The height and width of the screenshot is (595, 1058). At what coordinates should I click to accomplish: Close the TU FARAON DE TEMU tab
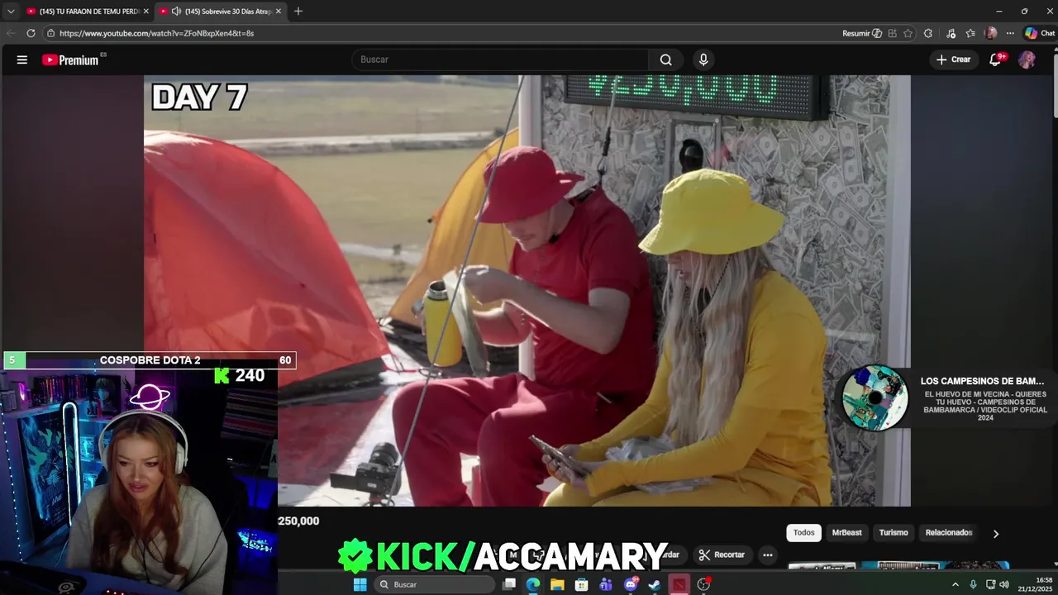coord(145,11)
